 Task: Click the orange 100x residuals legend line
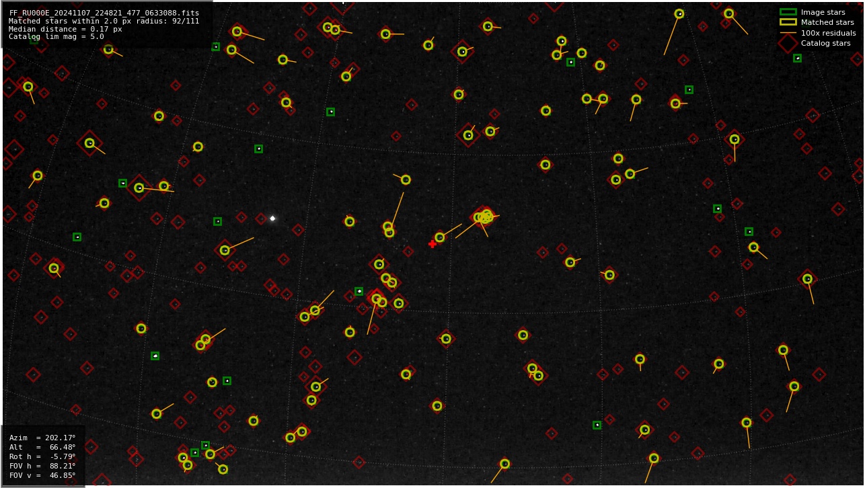(788, 33)
